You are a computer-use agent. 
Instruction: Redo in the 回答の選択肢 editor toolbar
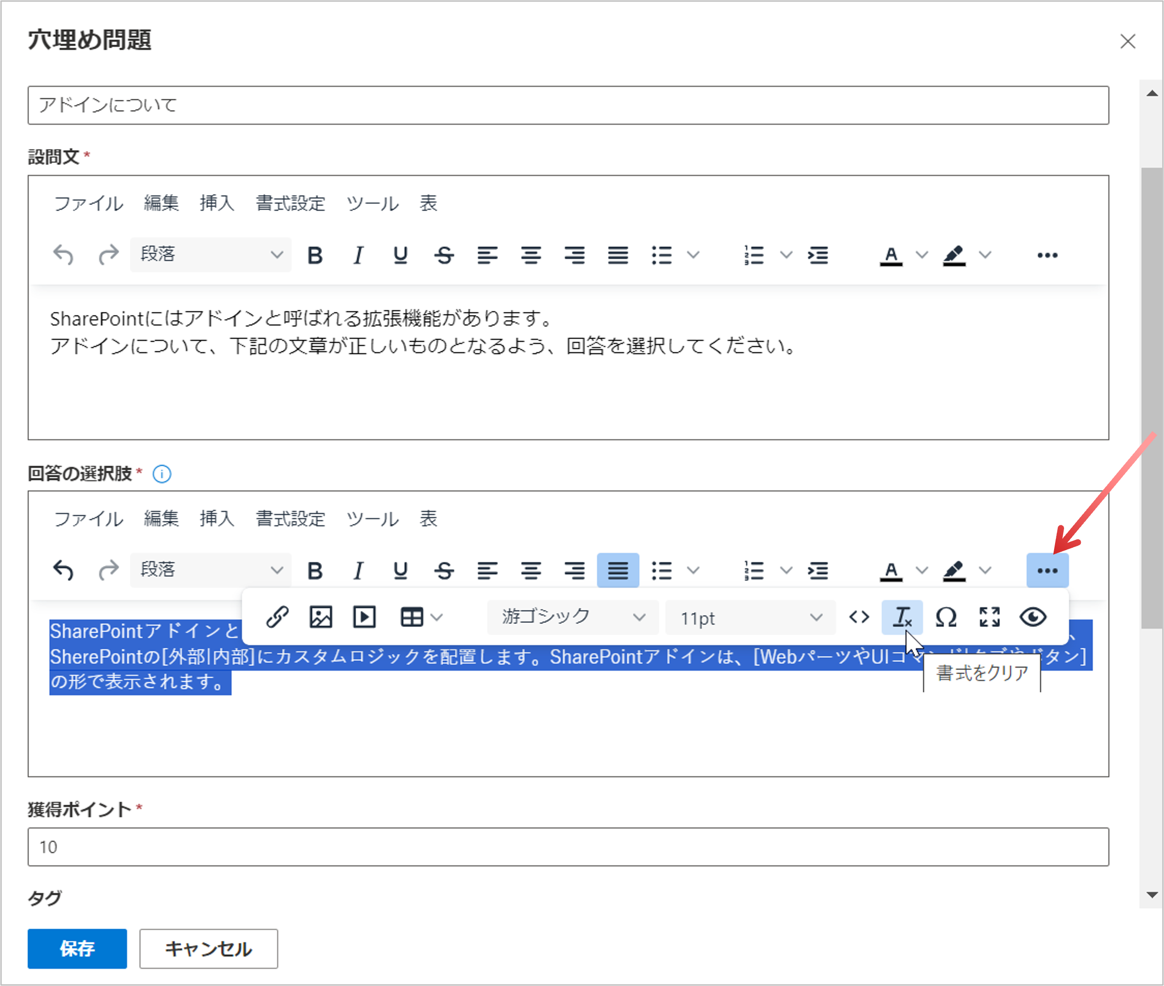click(108, 570)
